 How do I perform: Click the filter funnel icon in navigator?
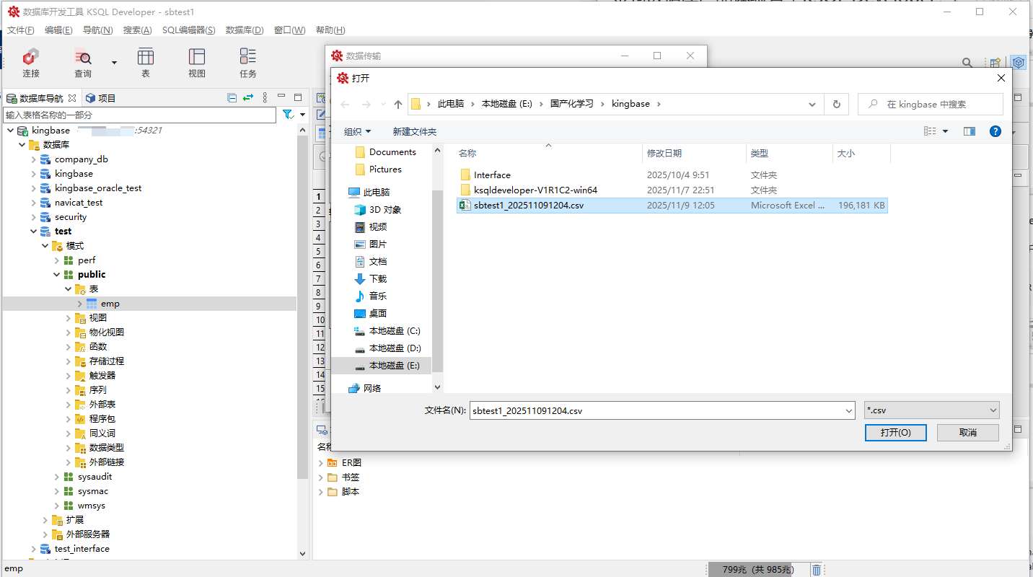pos(287,115)
